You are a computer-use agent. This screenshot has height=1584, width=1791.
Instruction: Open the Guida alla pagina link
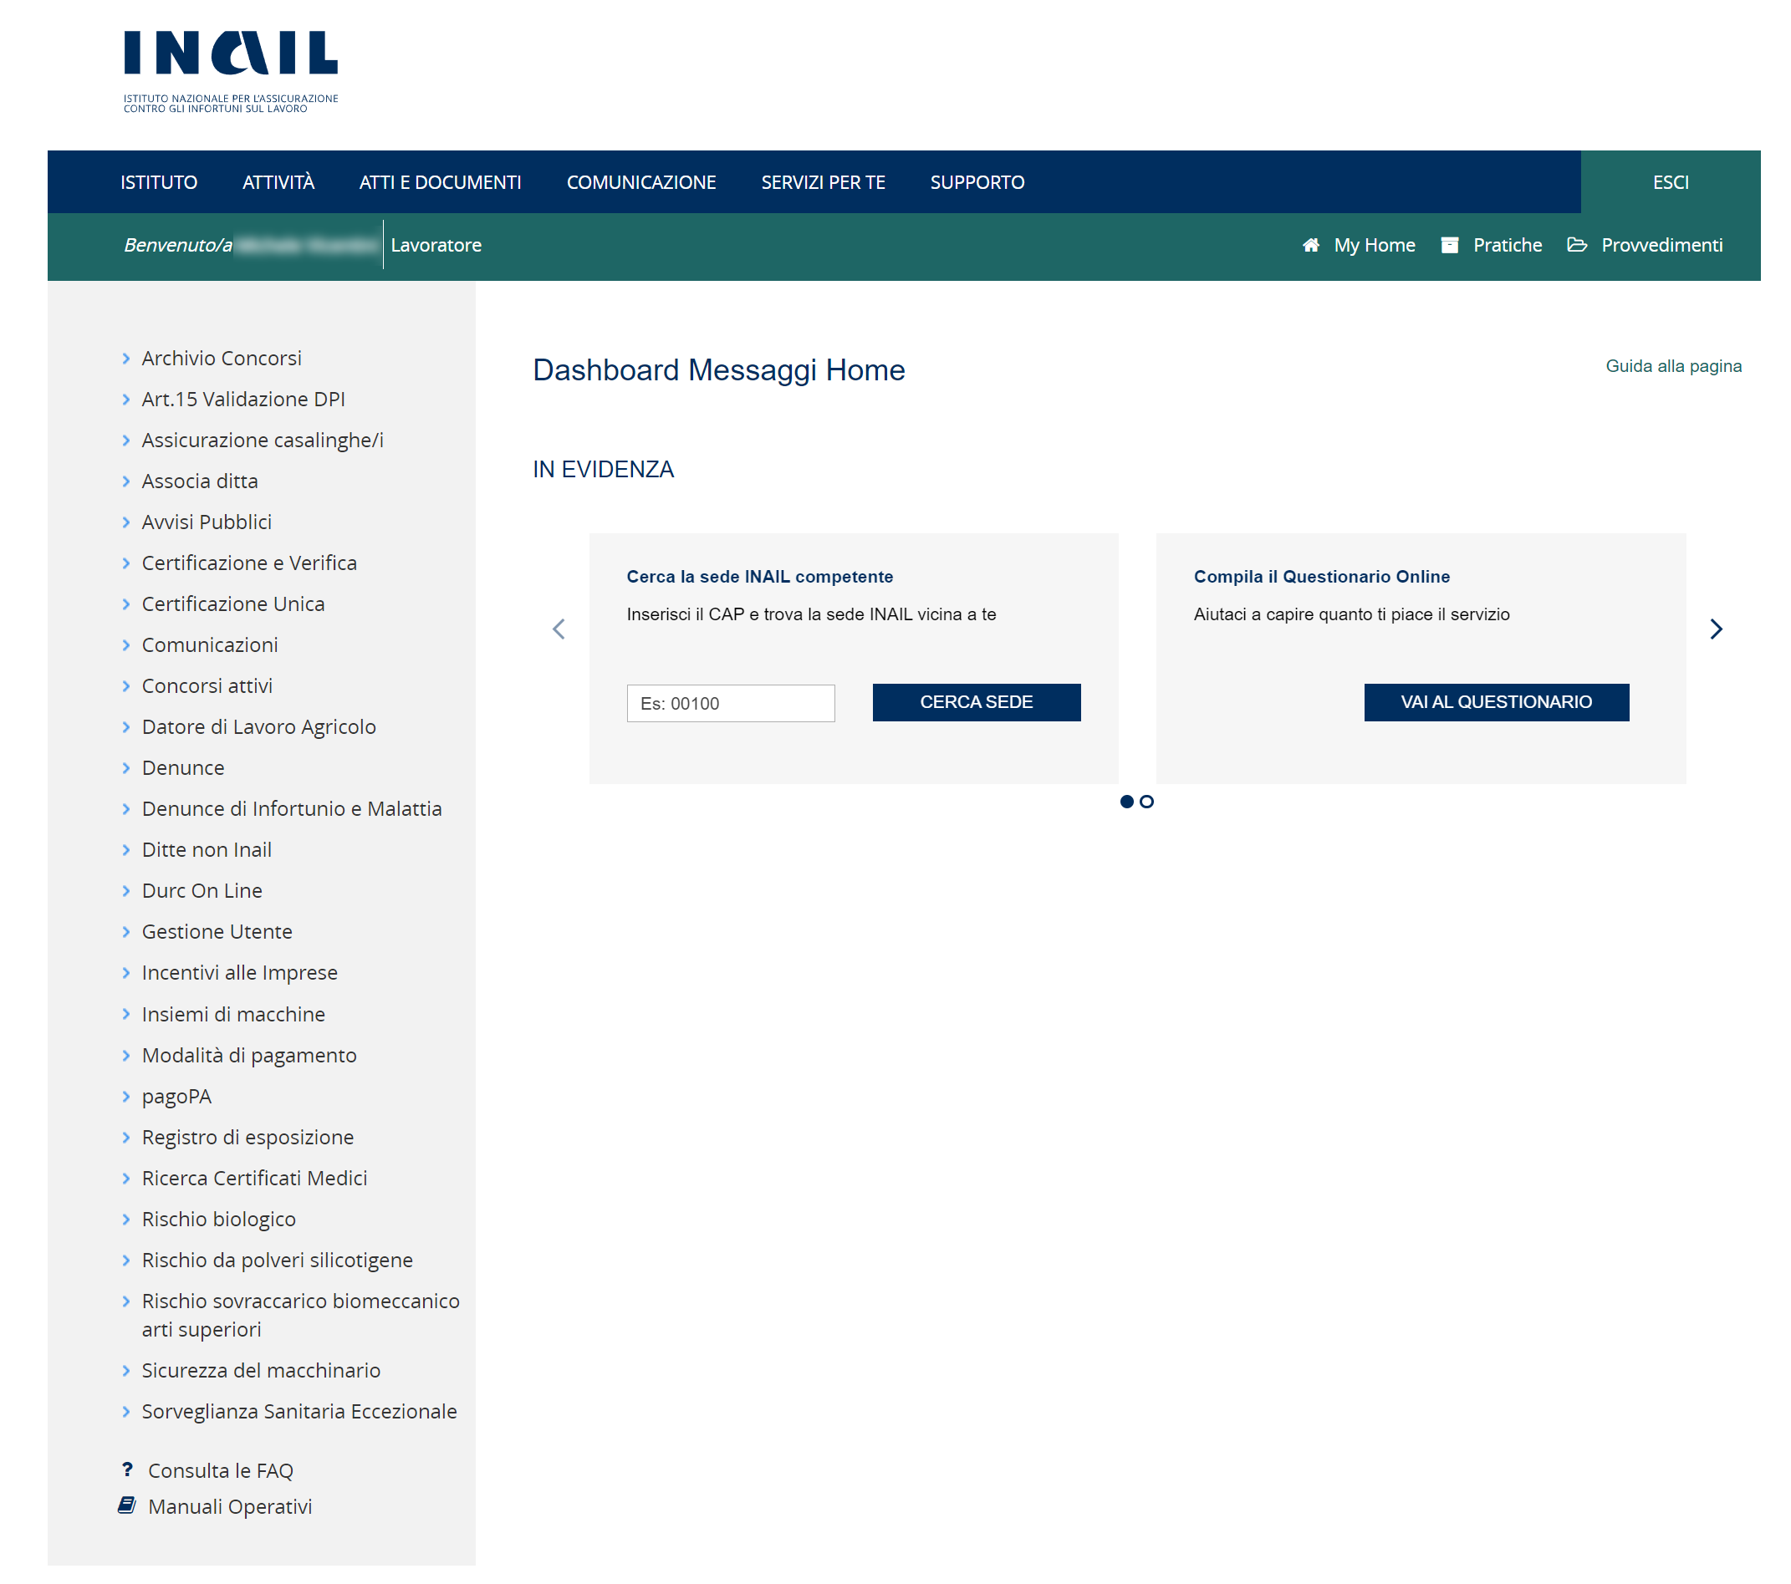click(1673, 366)
